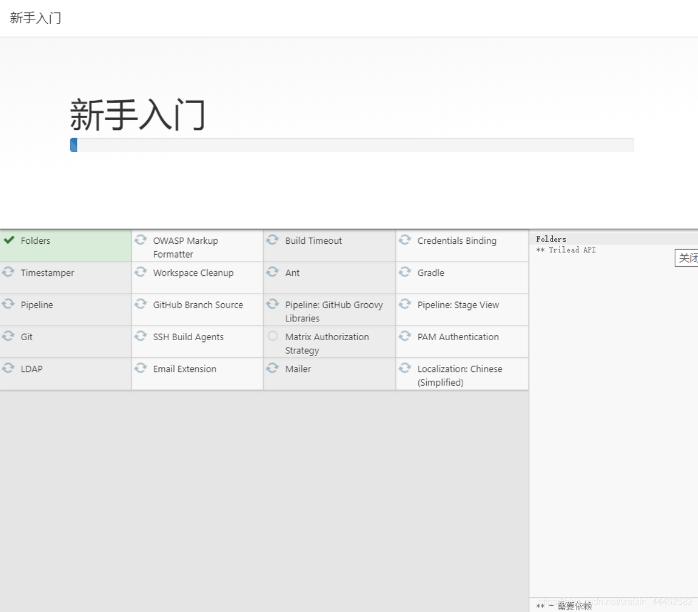698x612 pixels.
Task: Click the spinner icon beside Timestamper
Action: (9, 272)
